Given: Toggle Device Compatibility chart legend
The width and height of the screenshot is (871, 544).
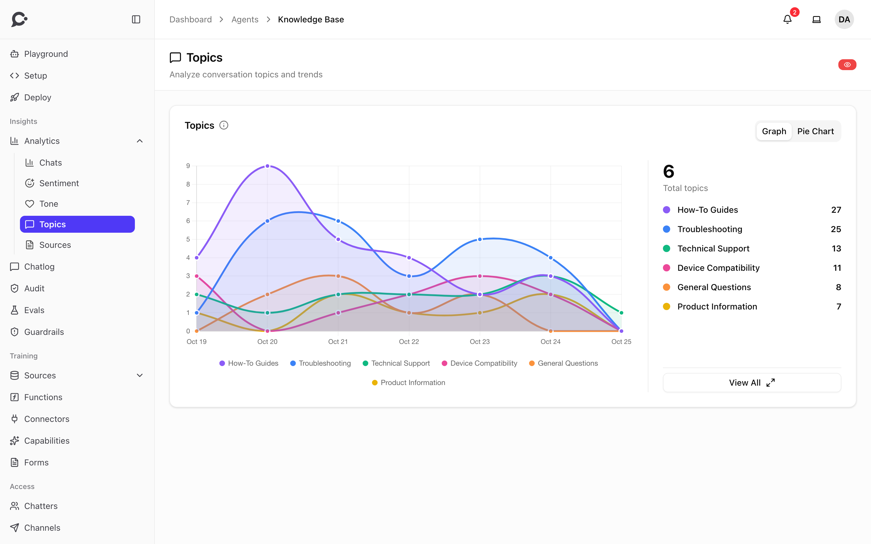Looking at the screenshot, I should [479, 363].
